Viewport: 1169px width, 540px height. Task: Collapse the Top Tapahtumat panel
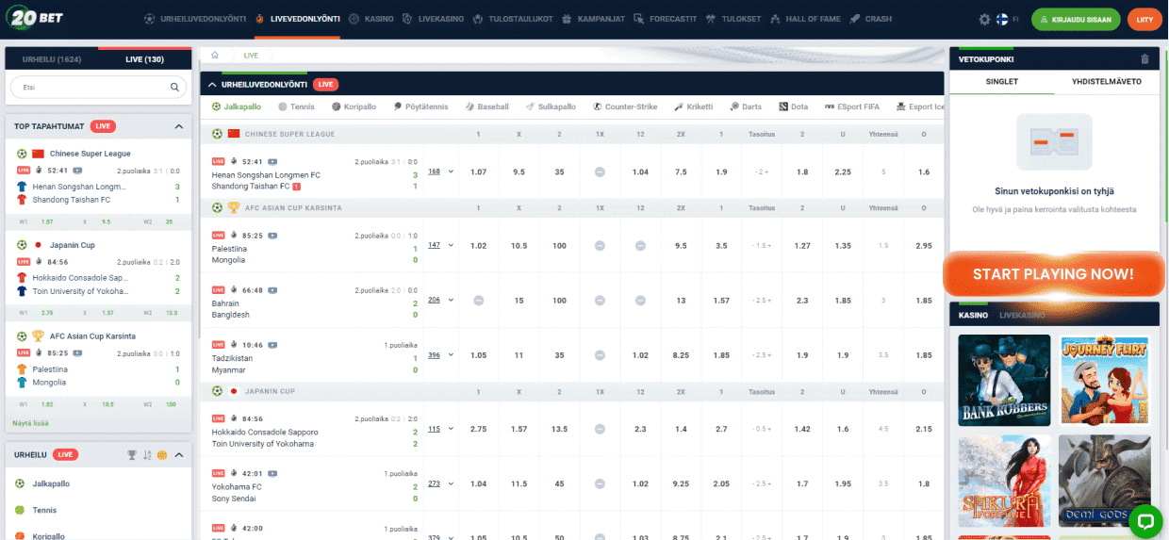click(179, 126)
